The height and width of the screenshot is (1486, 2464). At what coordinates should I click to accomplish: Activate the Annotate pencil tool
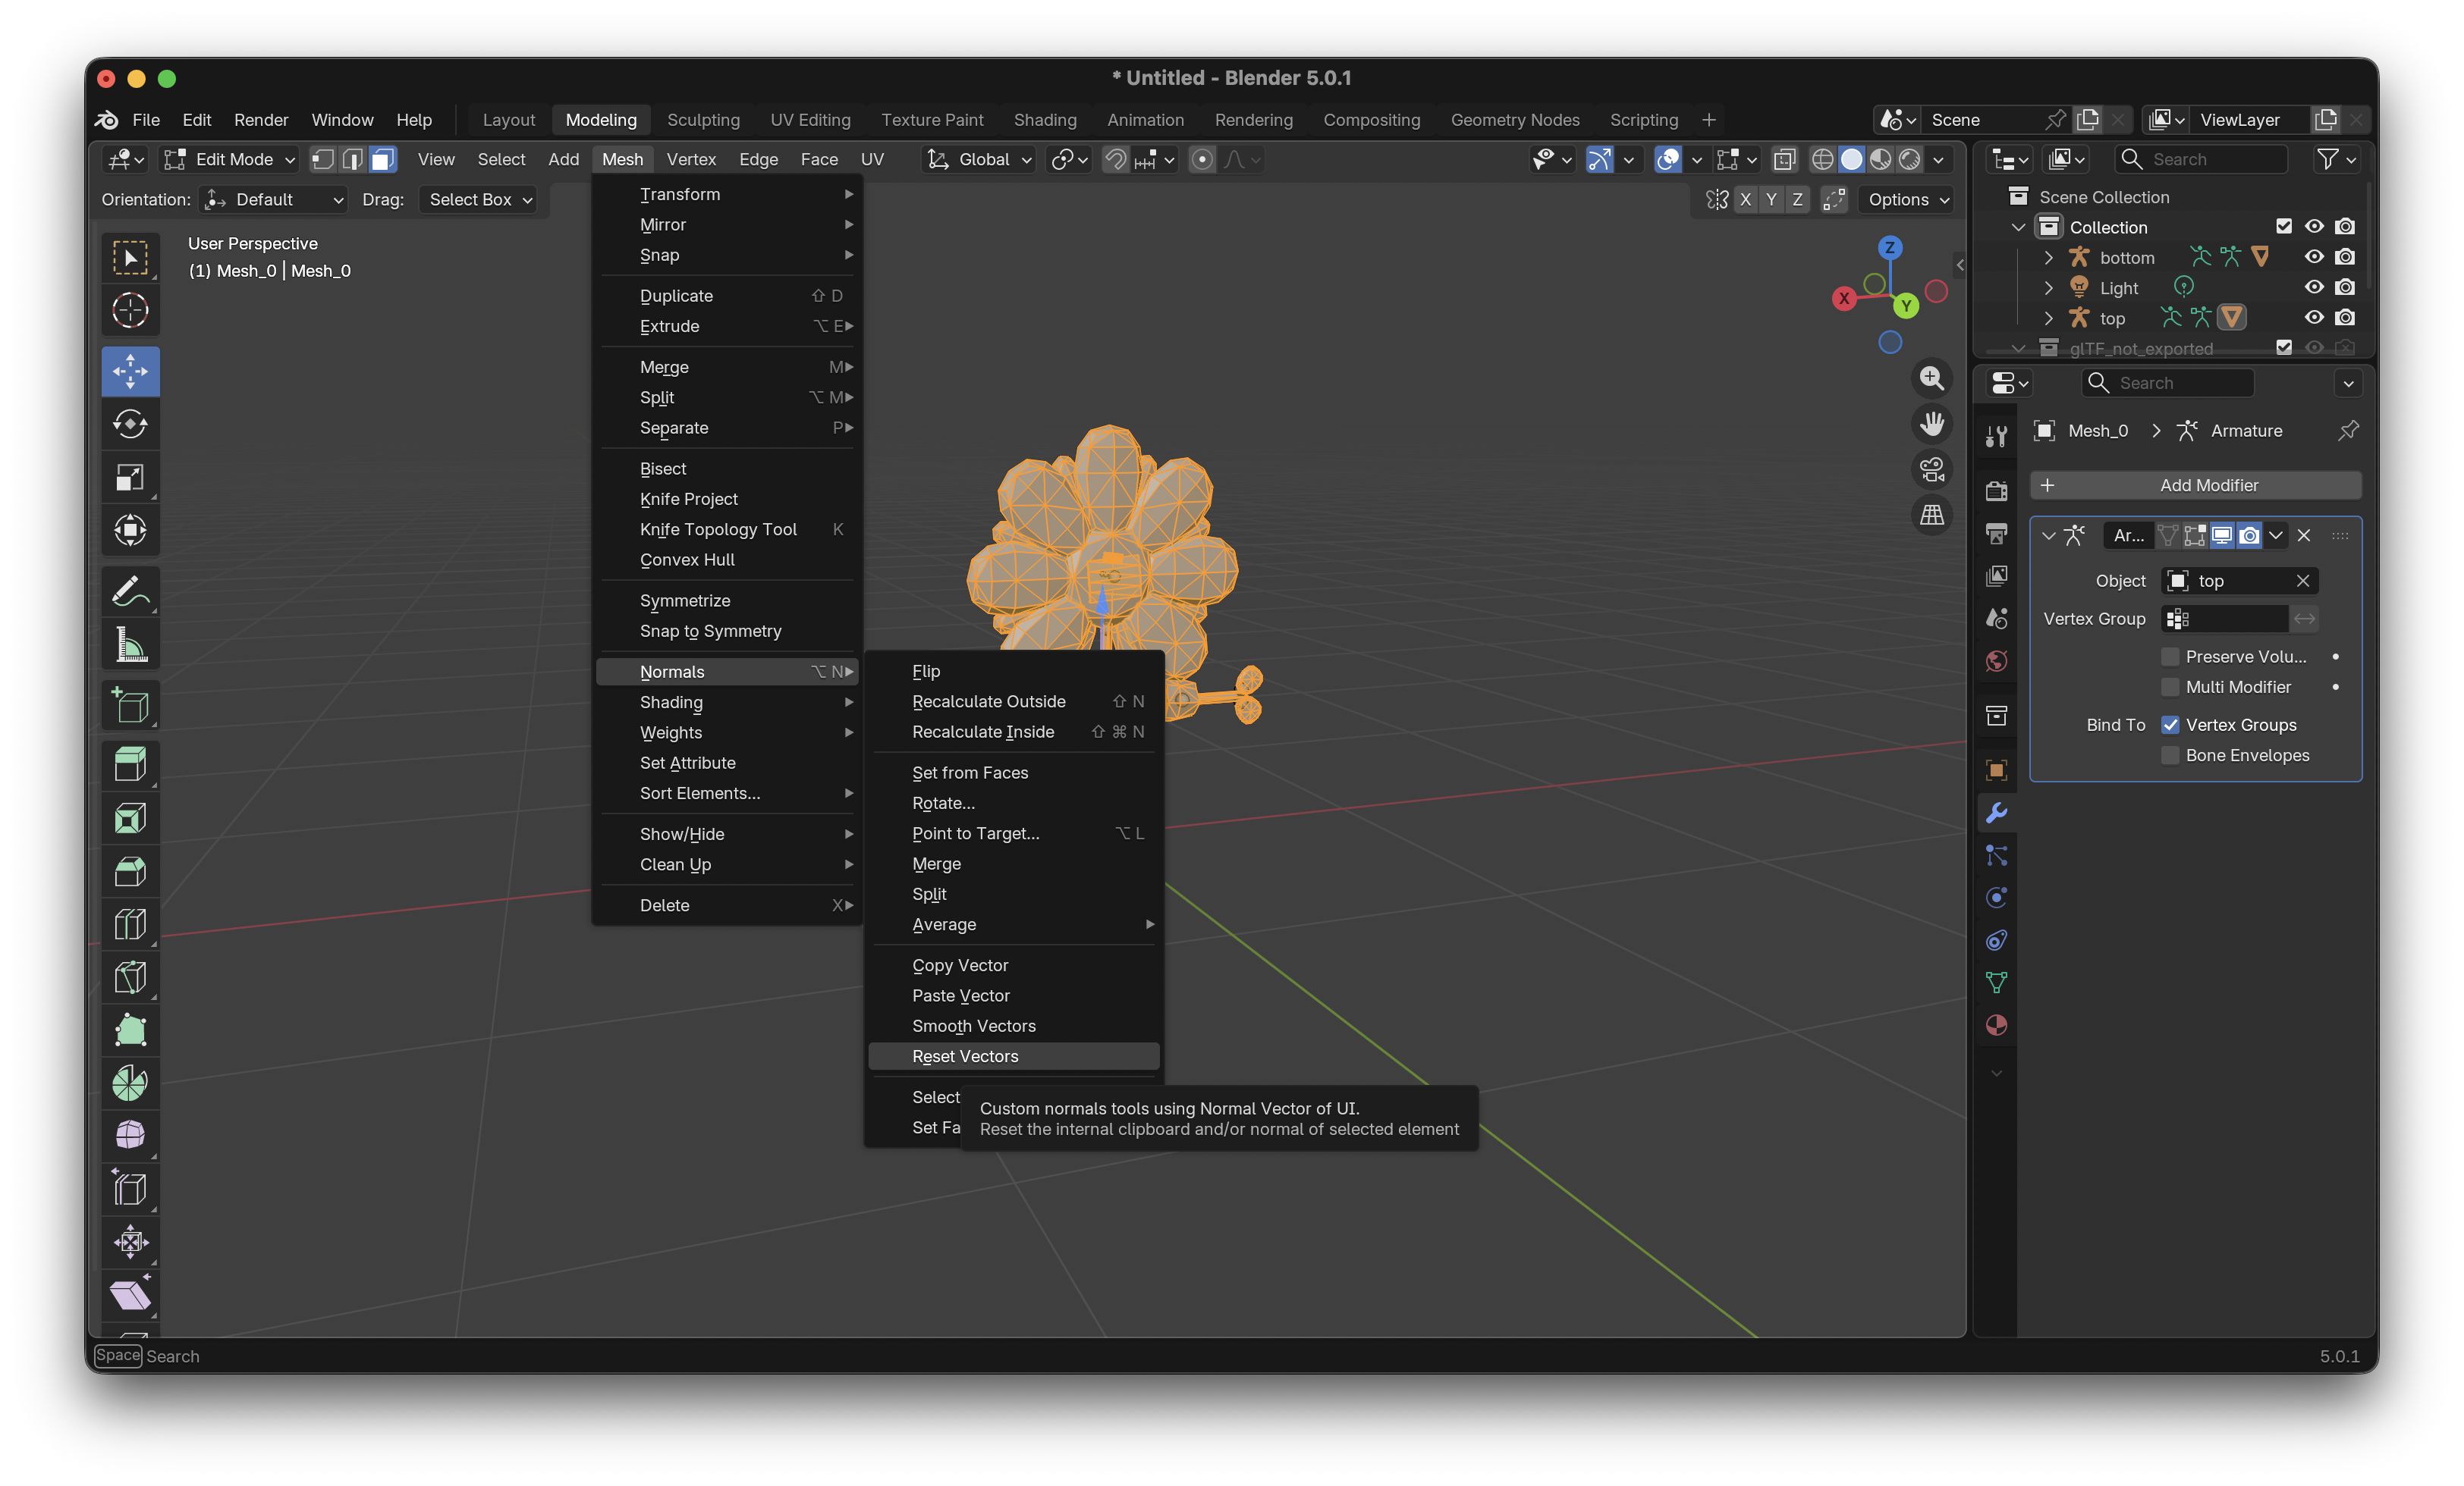[x=130, y=591]
